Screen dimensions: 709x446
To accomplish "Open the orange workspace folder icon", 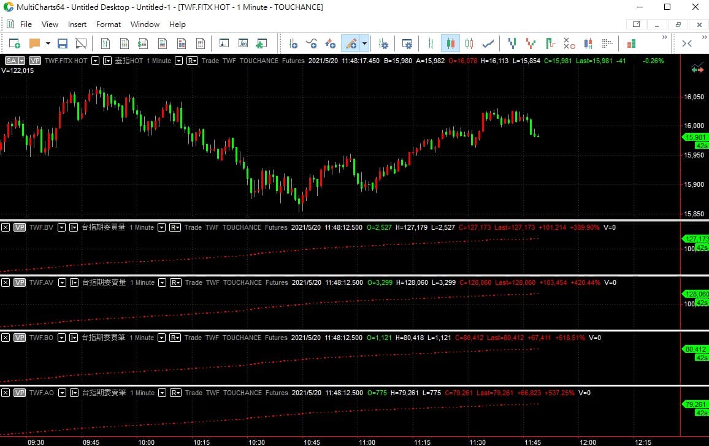I will (x=34, y=43).
